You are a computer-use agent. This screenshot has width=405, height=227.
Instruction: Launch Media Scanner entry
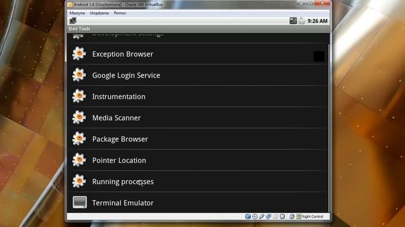[197, 118]
